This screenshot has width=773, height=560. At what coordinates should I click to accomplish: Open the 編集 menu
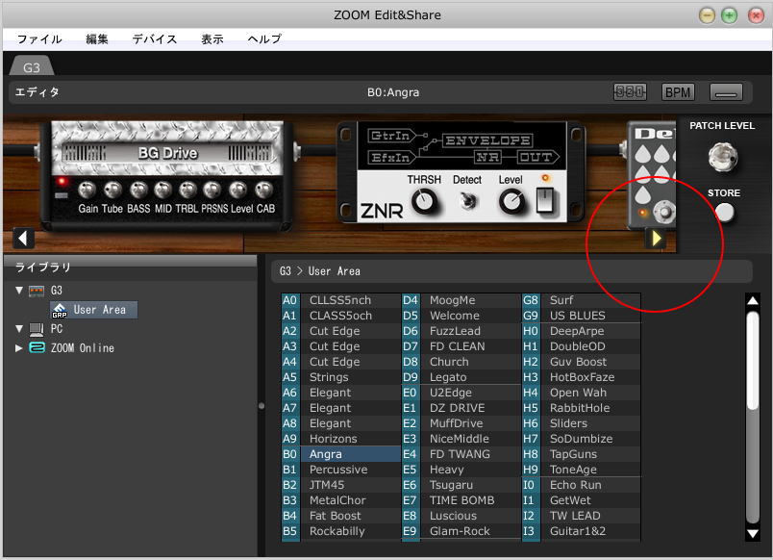(x=96, y=39)
